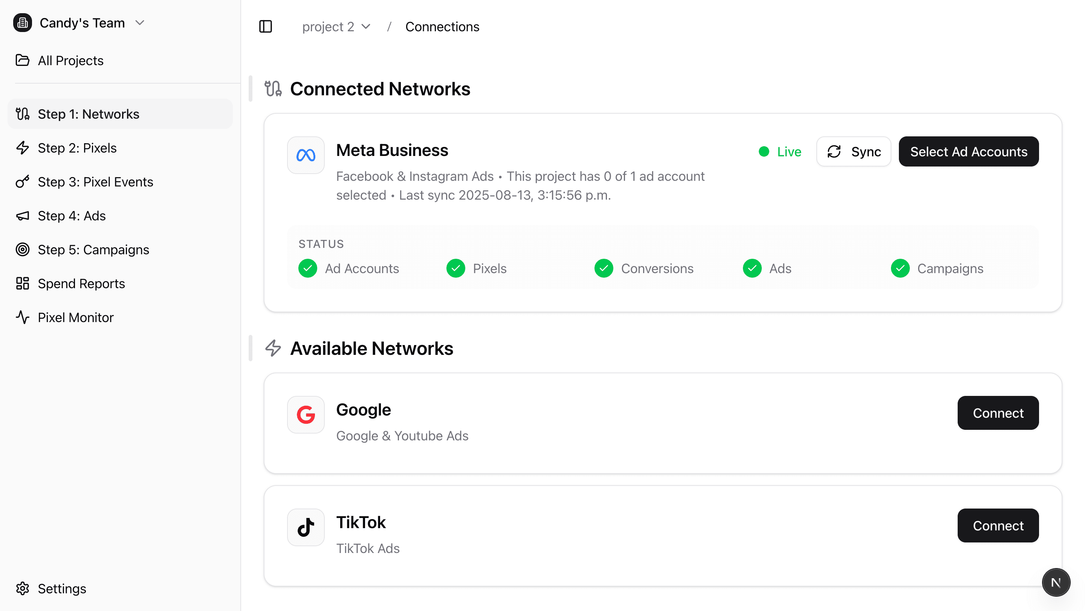Click the Pixel Monitor activity icon
The image size is (1085, 611).
click(22, 317)
